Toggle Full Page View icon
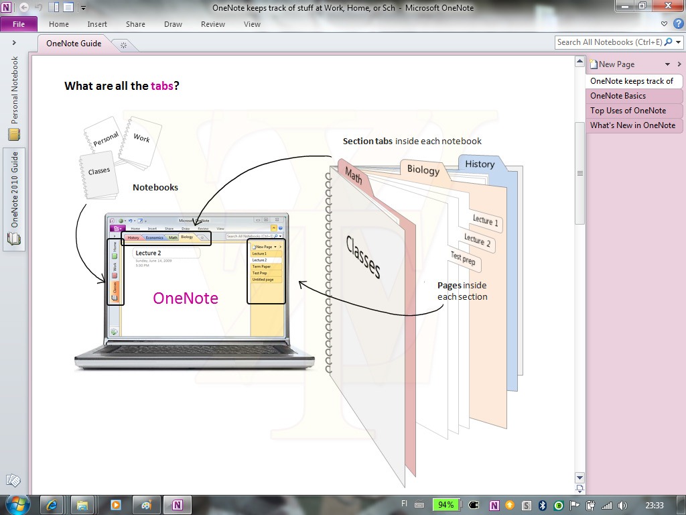This screenshot has height=515, width=686. [x=68, y=8]
